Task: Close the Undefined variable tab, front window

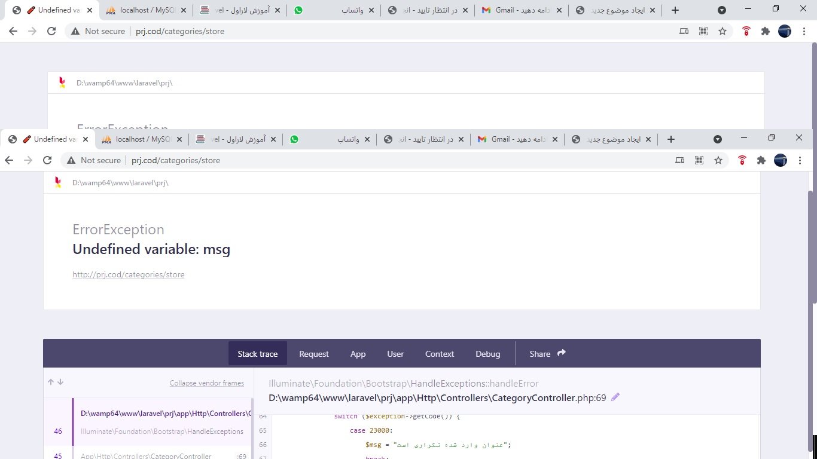Action: pos(85,139)
